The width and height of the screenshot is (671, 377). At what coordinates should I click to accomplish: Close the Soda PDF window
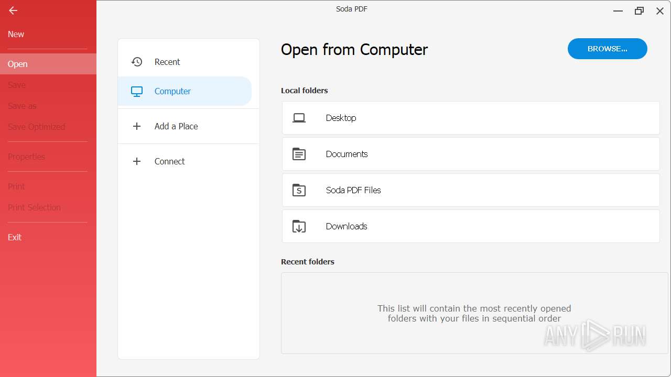(x=660, y=10)
